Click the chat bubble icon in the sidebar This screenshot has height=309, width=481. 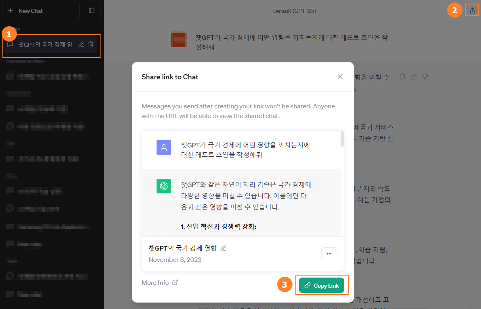[10, 44]
